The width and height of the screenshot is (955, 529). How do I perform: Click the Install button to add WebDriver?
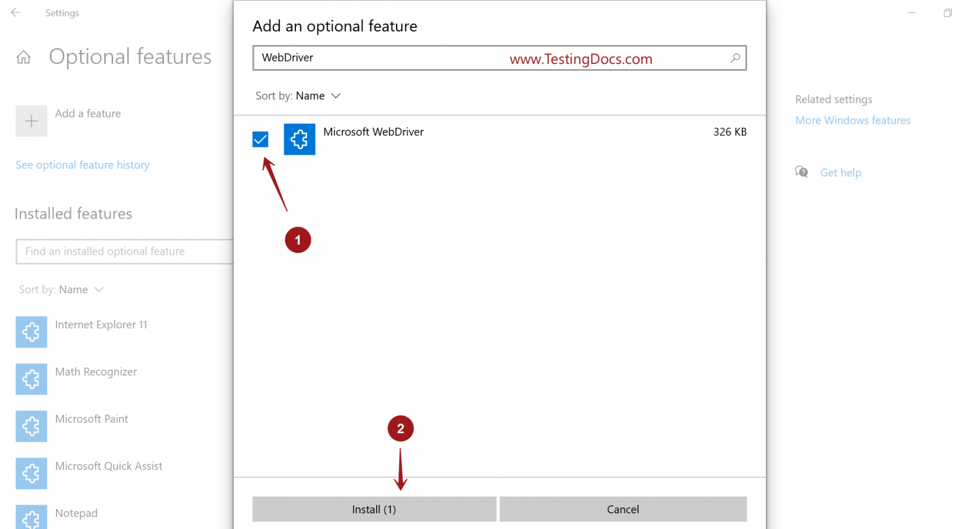pyautogui.click(x=374, y=509)
